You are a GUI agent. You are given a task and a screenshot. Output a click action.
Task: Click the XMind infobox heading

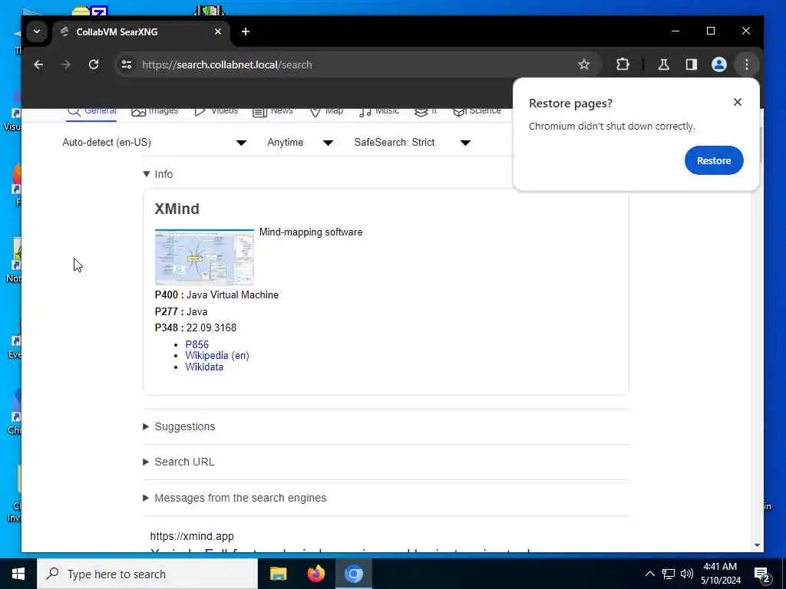point(177,209)
